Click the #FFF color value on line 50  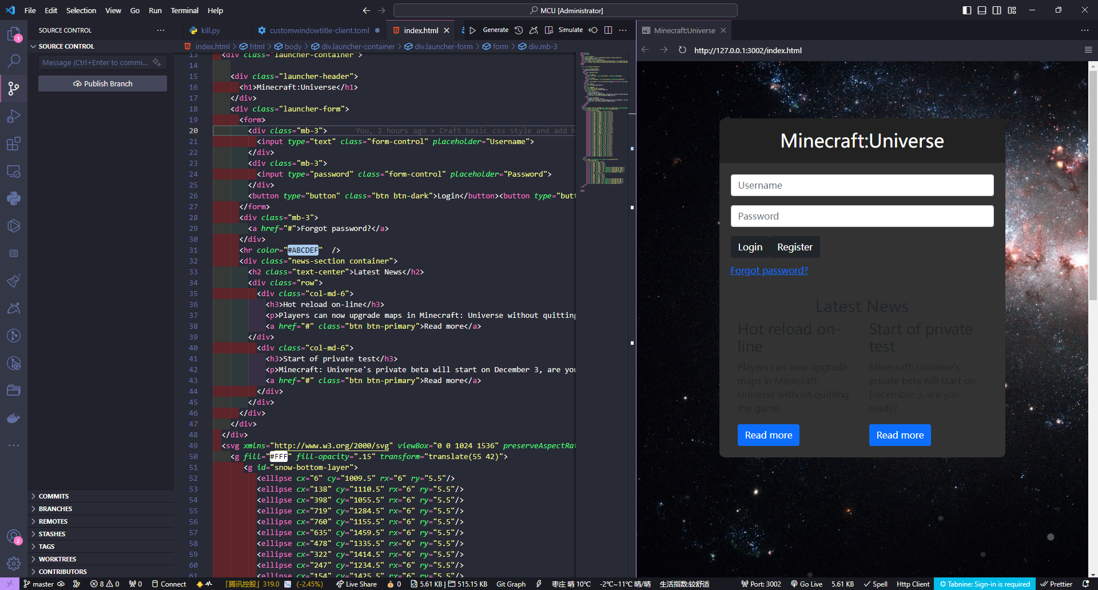tap(279, 456)
